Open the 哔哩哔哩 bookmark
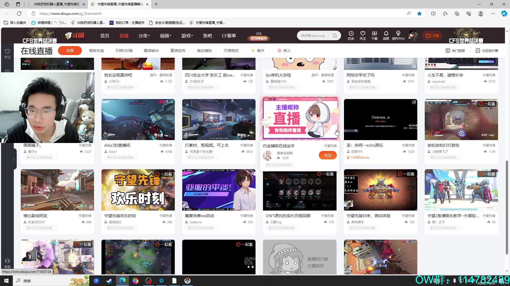Screen dimensions: 510x286 click(49, 23)
